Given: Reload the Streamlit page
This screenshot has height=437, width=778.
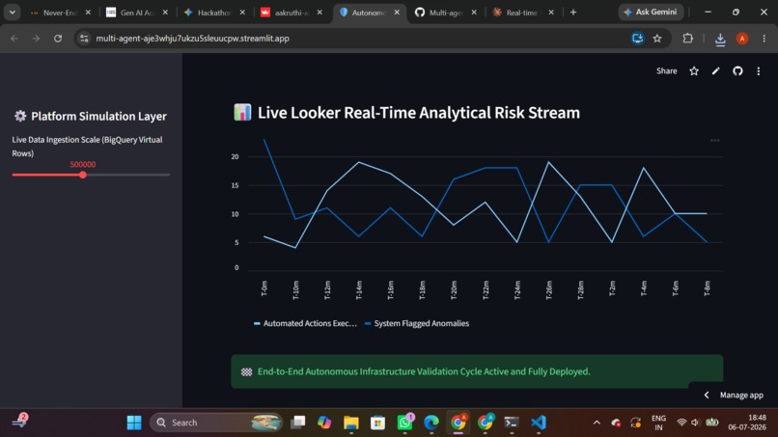Looking at the screenshot, I should [58, 39].
